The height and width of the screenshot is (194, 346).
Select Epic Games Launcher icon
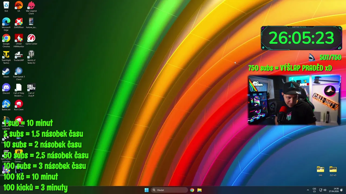click(6, 156)
